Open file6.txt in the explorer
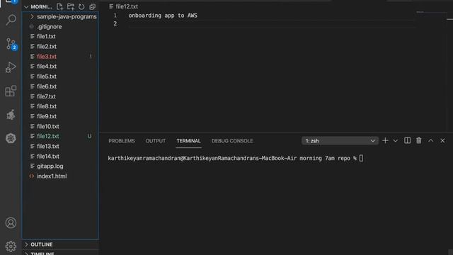 pyautogui.click(x=60, y=86)
